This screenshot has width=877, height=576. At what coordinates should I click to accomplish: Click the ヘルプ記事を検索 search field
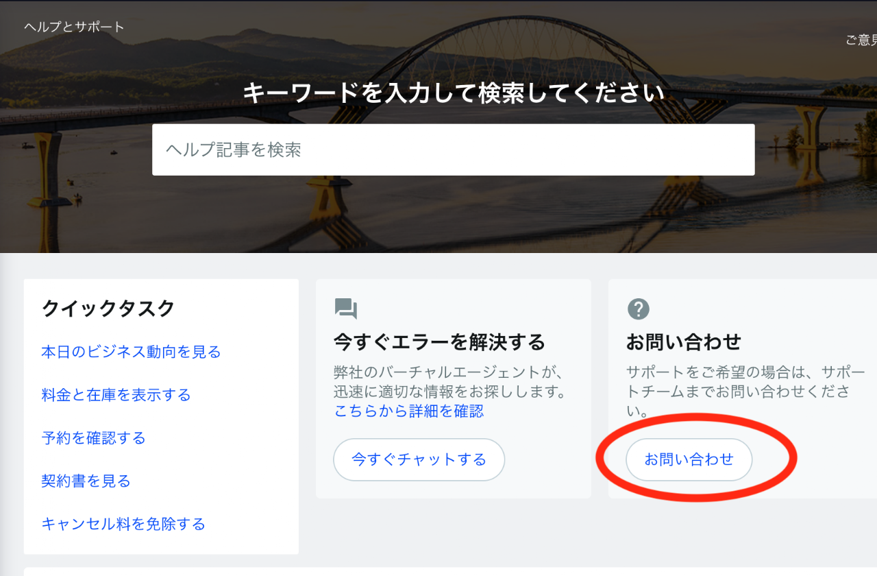[453, 149]
